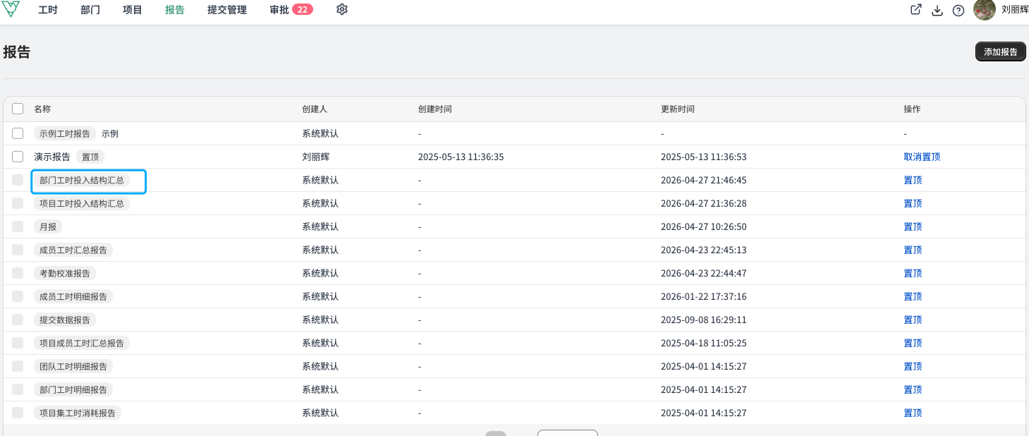
Task: Open the 项目 tab
Action: click(x=133, y=10)
